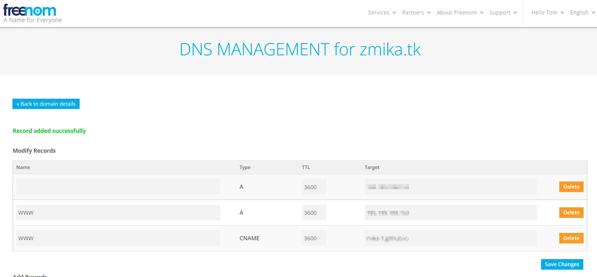Edit the Name field of WWW A record
Screen dimensions: 597x277
point(118,212)
